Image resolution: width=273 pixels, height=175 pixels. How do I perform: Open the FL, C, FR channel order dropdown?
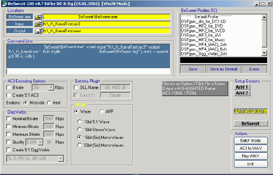coord(61,158)
